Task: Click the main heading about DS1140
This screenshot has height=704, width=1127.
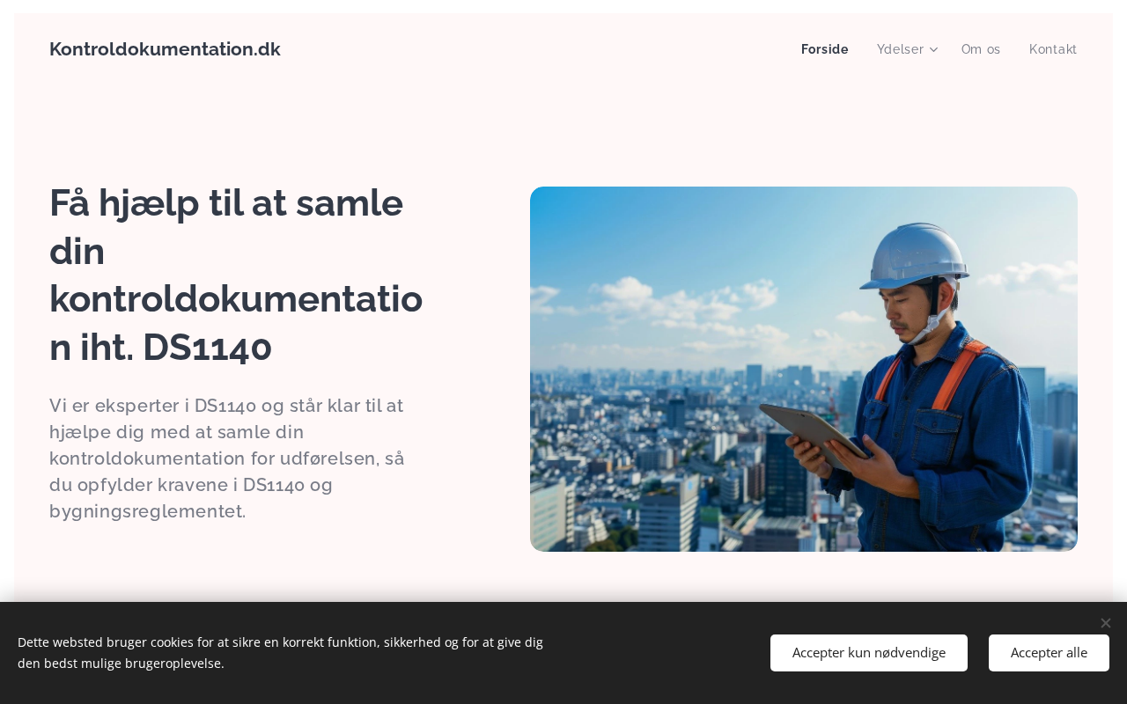Action: coord(236,275)
